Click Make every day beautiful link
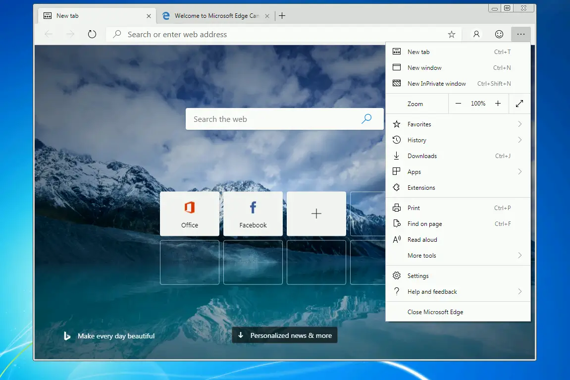The height and width of the screenshot is (380, 570). pyautogui.click(x=116, y=336)
